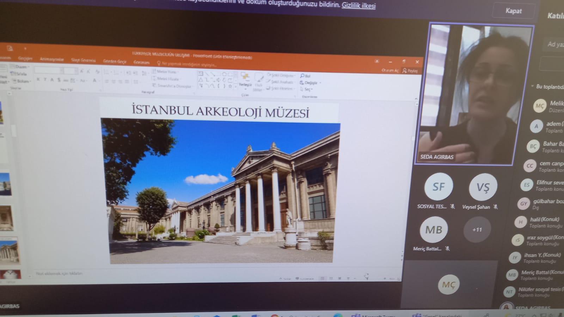564x317 pixels.
Task: Close the privacy notification banner with Kapat
Action: (513, 11)
